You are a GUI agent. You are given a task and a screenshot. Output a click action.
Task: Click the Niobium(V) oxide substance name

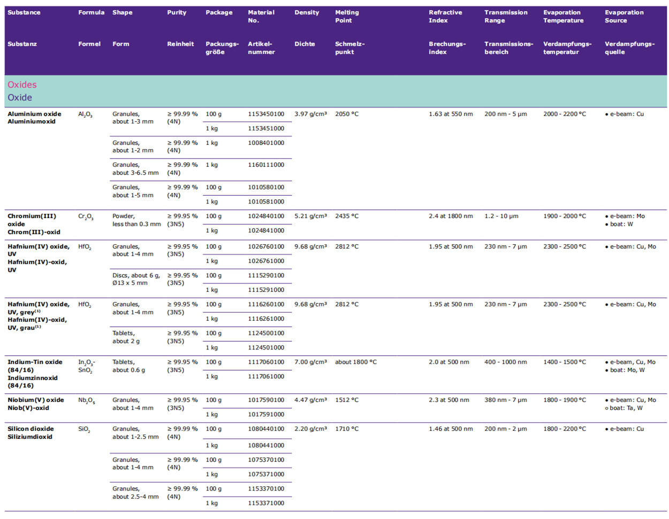pos(35,400)
